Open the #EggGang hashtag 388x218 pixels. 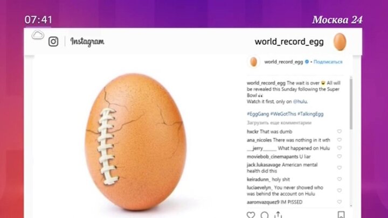click(x=258, y=114)
